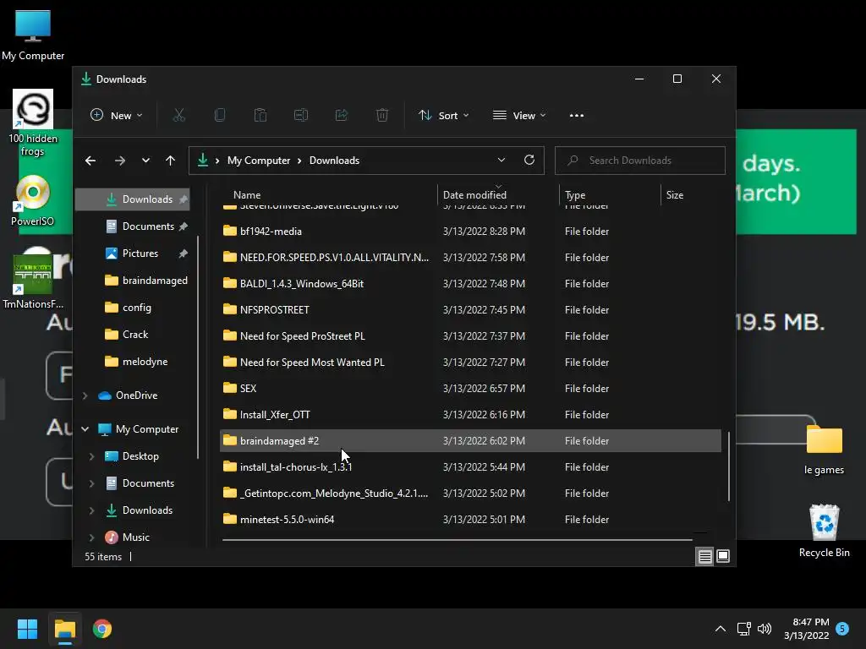Go up one folder level arrow
The height and width of the screenshot is (649, 866).
pyautogui.click(x=170, y=161)
